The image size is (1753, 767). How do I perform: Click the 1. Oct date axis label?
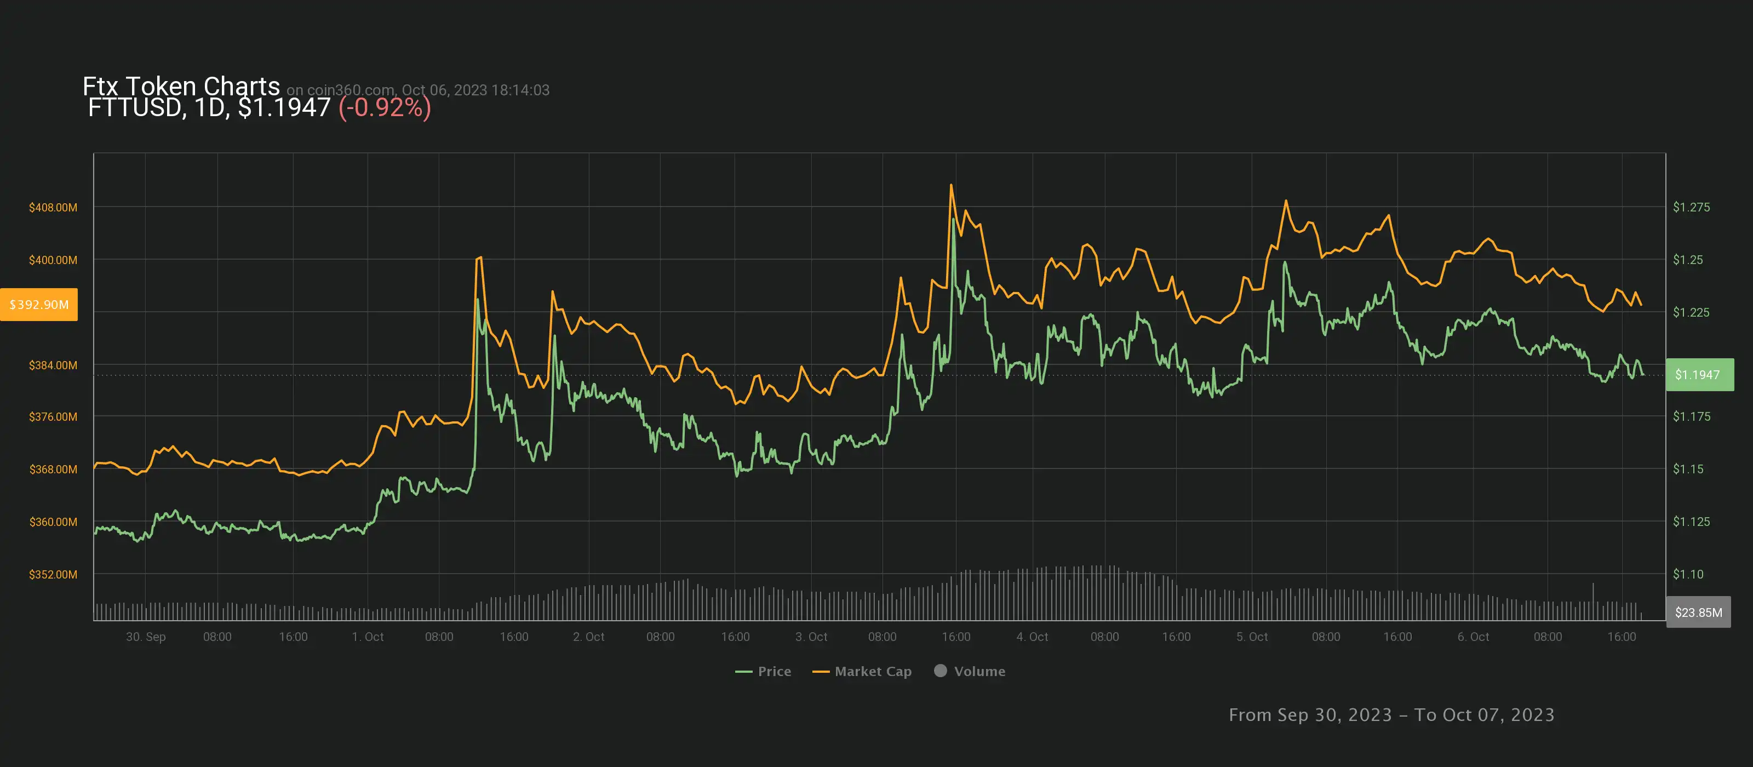click(368, 636)
